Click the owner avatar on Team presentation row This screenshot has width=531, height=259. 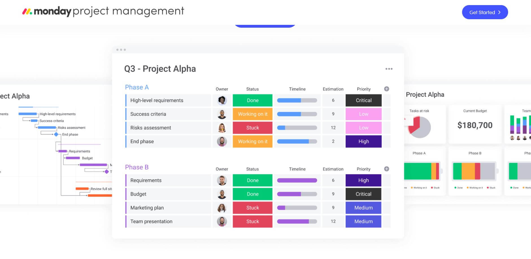[222, 221]
